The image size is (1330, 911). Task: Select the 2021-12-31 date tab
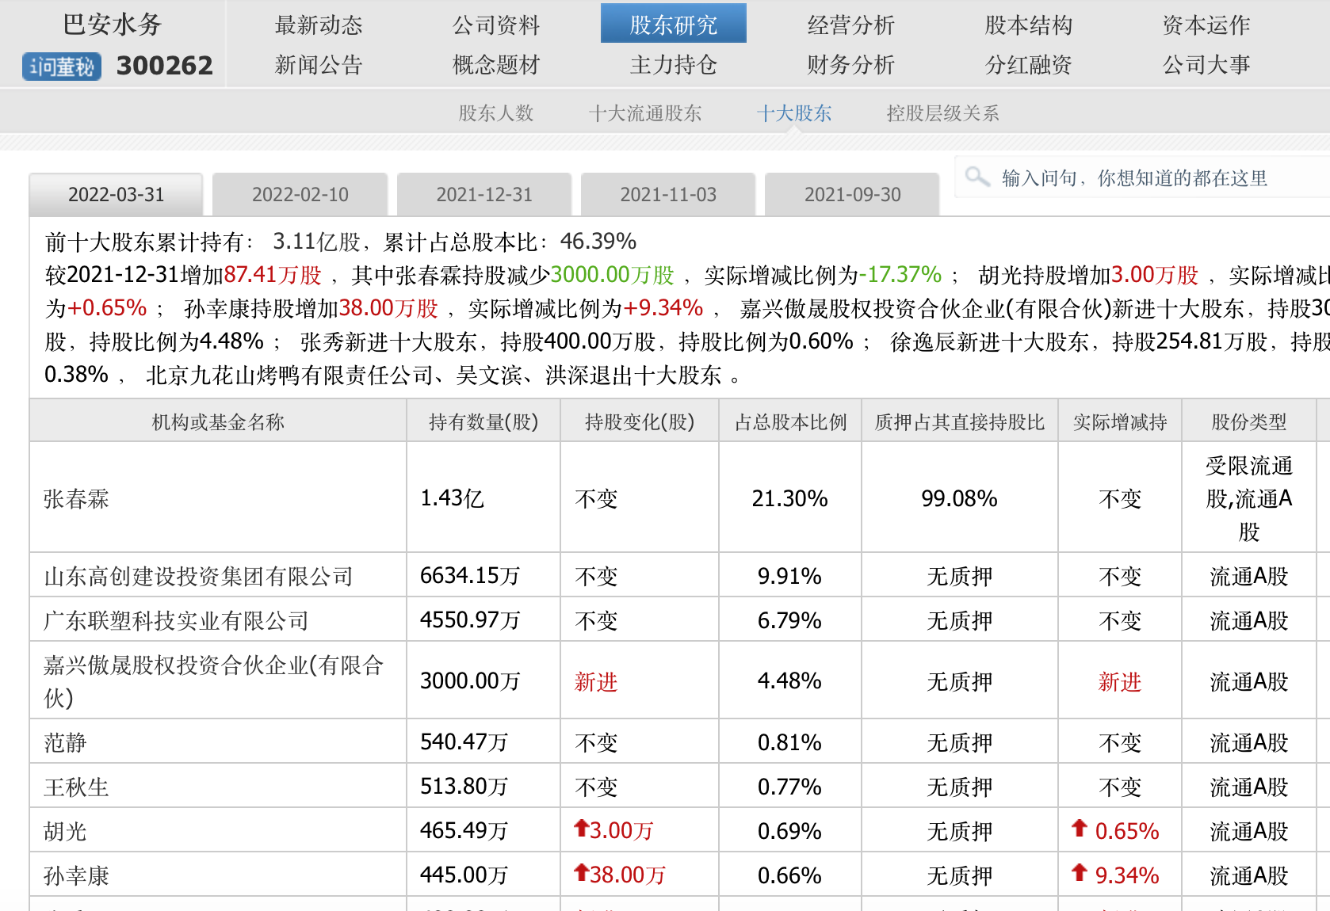(x=484, y=195)
